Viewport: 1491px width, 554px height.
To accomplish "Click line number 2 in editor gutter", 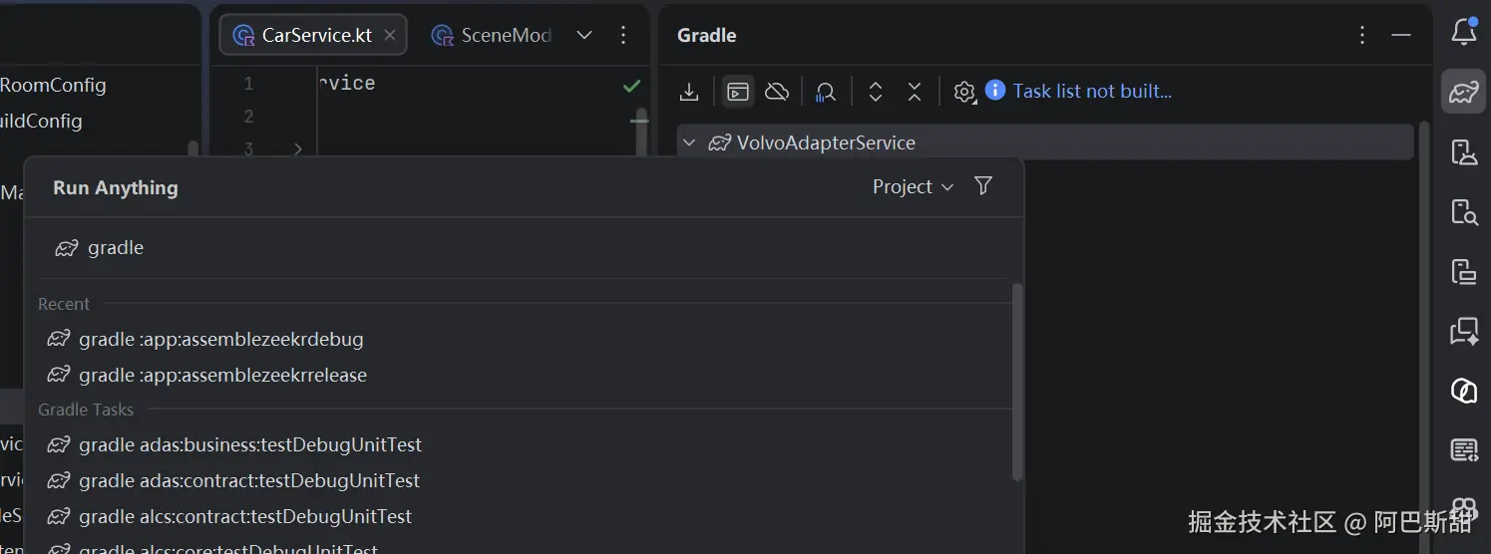I will [x=248, y=117].
